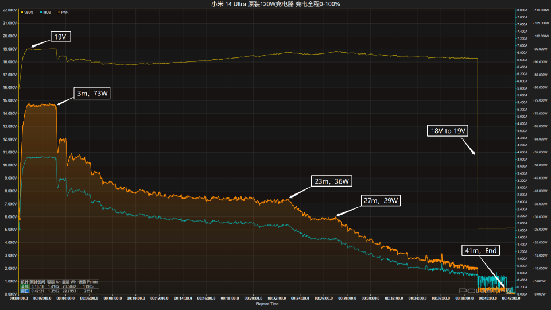Click the 6.000A current axis label
The width and height of the screenshot is (551, 310).
[522, 81]
